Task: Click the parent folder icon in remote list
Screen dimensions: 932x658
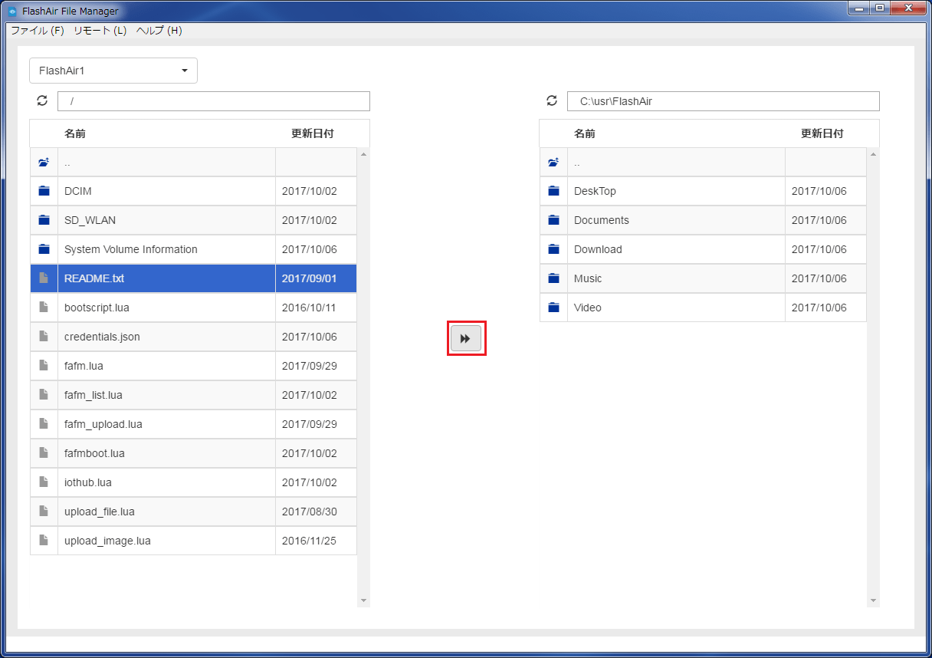Action: tap(44, 163)
